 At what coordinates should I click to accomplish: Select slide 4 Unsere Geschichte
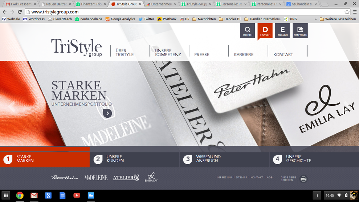point(314,159)
